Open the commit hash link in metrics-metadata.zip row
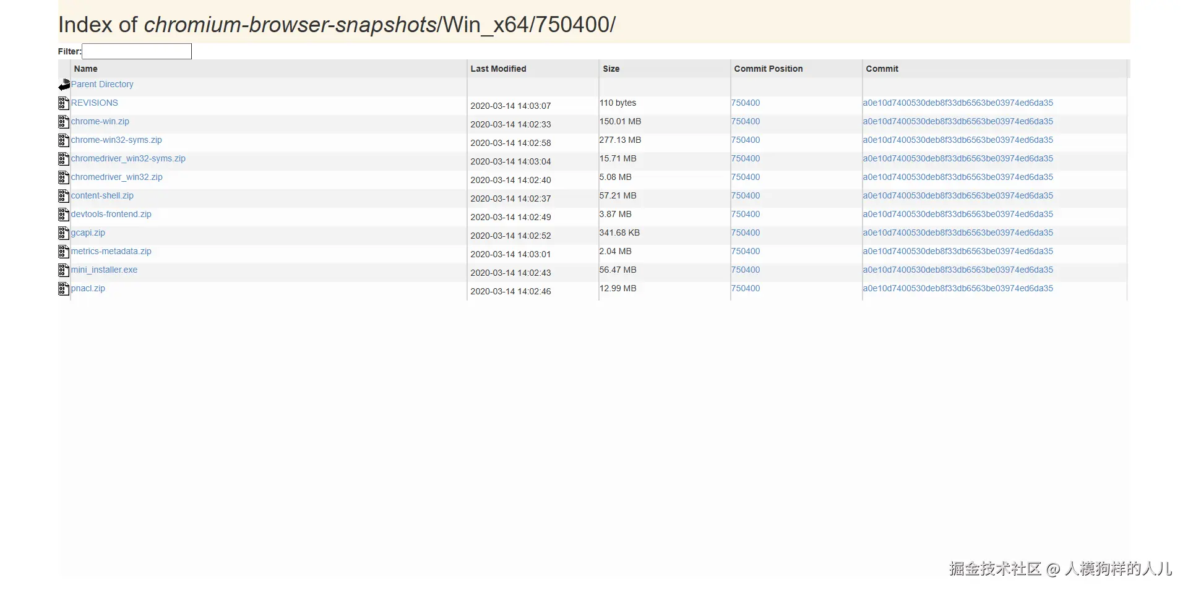Image resolution: width=1188 pixels, height=593 pixels. pyautogui.click(x=958, y=251)
